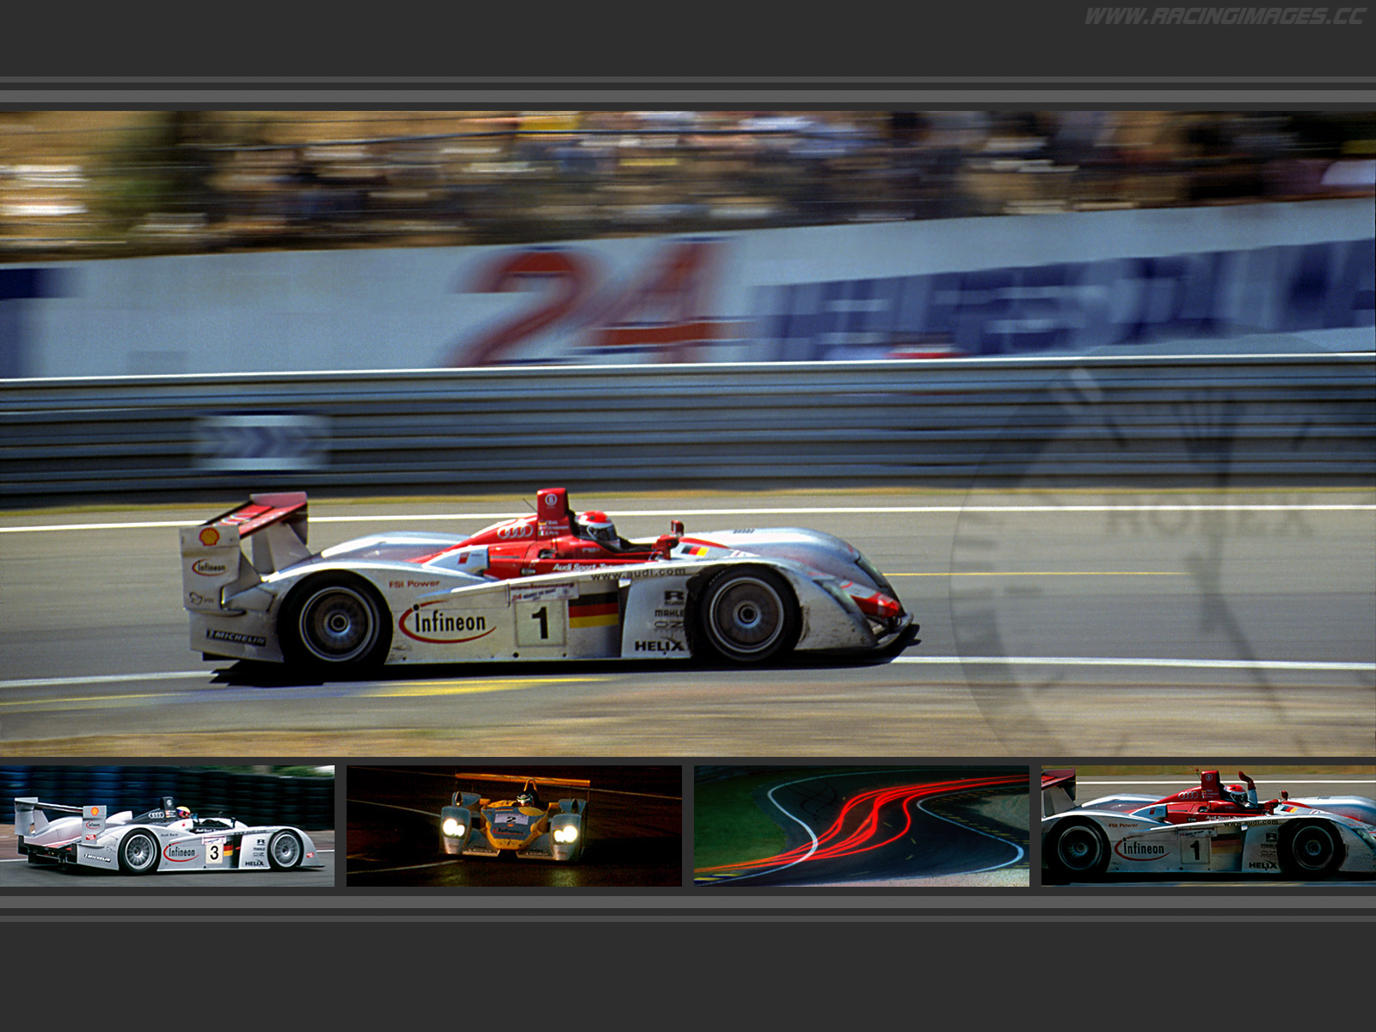The width and height of the screenshot is (1376, 1032).
Task: Open the silver number 3 car thumbnail
Action: point(167,826)
